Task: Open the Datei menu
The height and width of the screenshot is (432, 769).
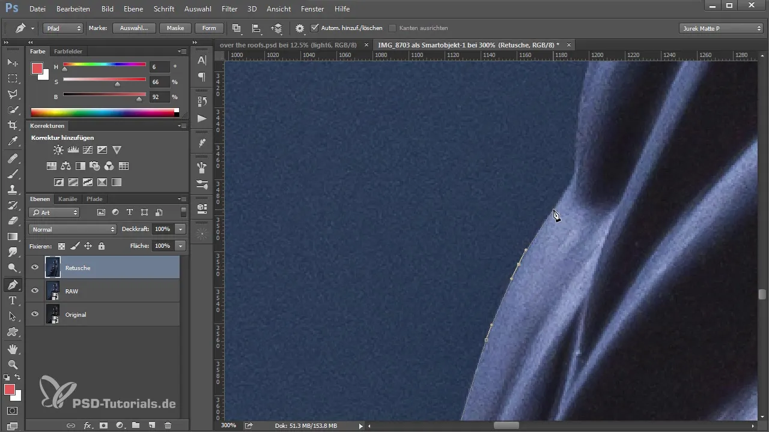Action: [x=37, y=9]
